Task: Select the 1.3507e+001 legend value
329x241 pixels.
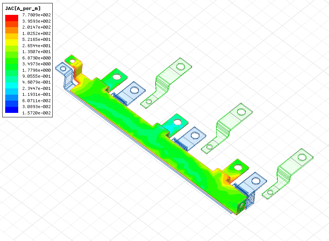Action: [36, 52]
